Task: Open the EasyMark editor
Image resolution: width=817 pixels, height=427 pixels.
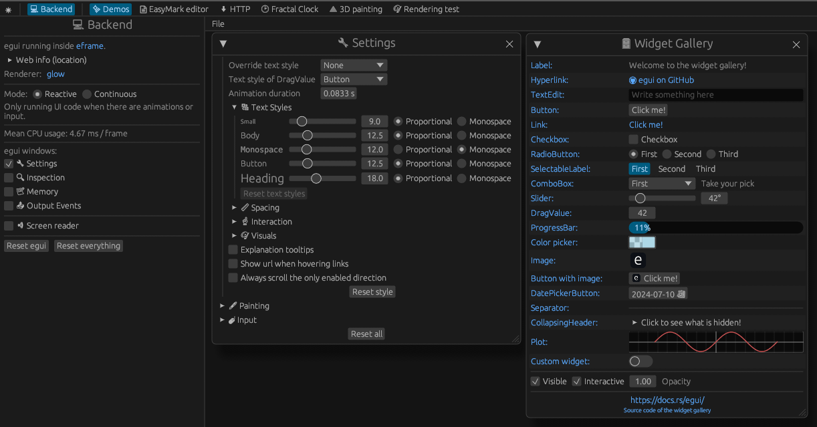Action: pyautogui.click(x=174, y=9)
